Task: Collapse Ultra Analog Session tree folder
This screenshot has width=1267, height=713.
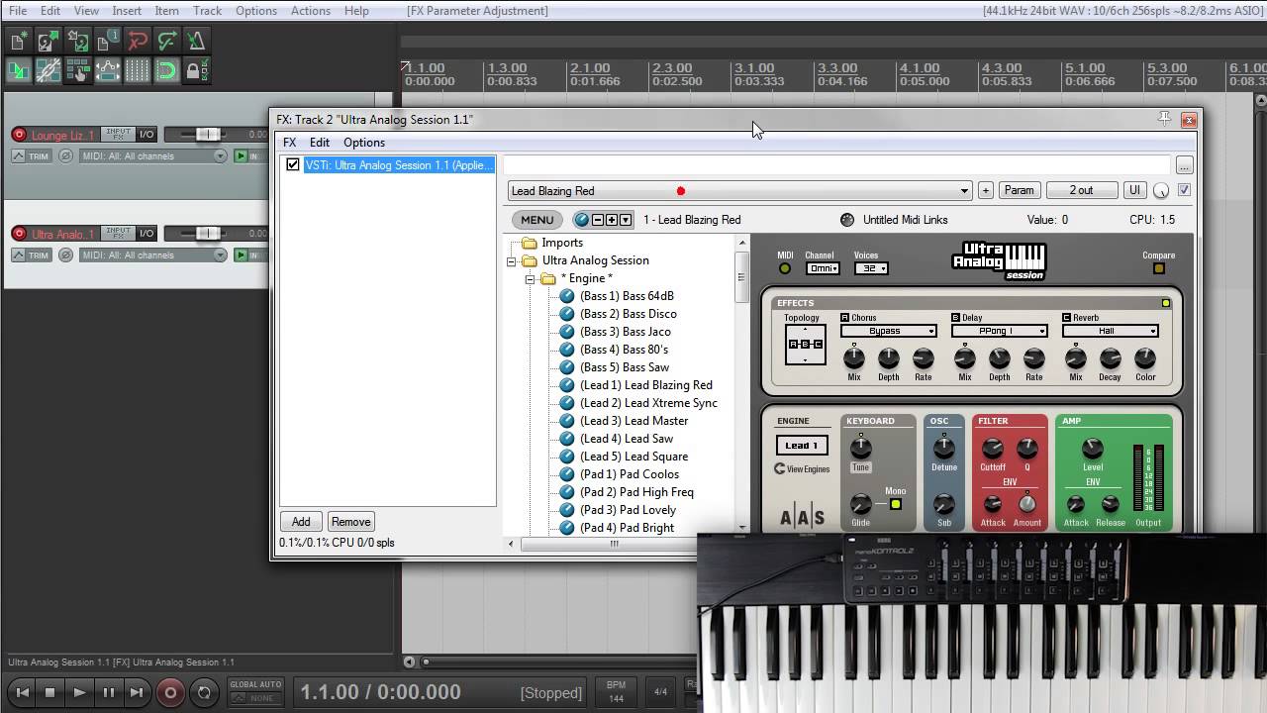Action: pos(512,261)
